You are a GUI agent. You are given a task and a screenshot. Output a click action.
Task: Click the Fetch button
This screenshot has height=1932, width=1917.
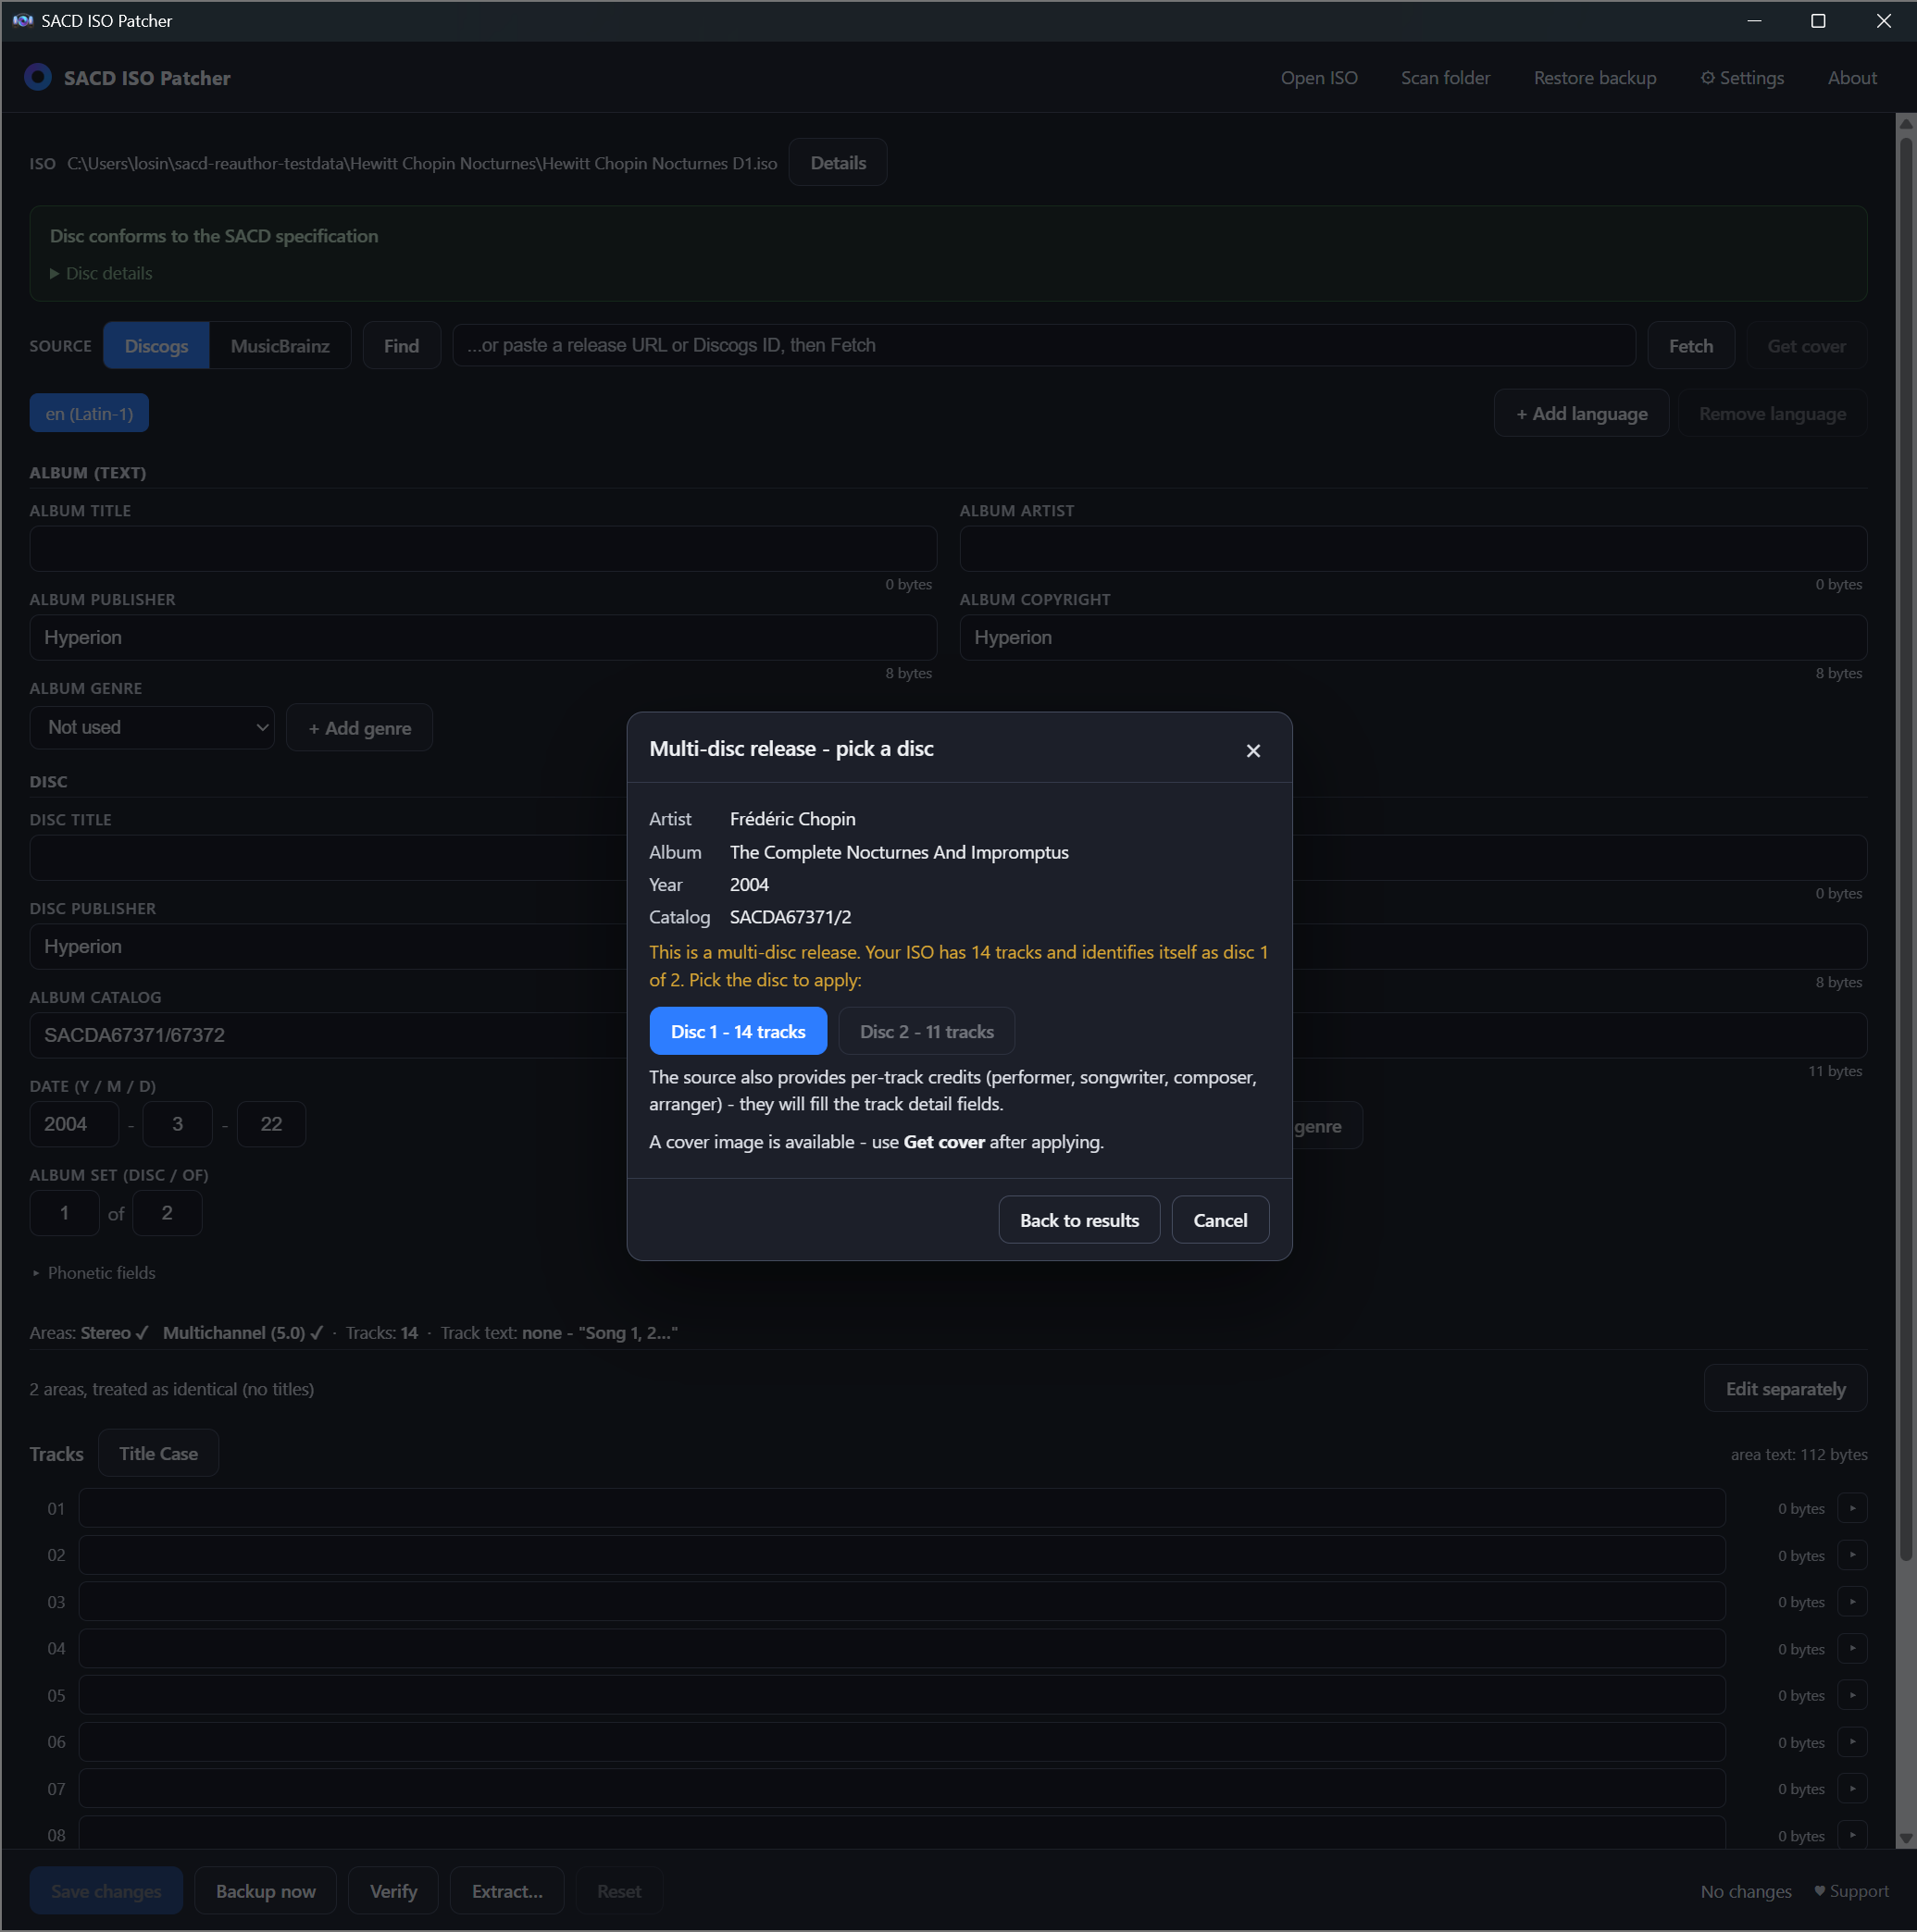point(1691,345)
